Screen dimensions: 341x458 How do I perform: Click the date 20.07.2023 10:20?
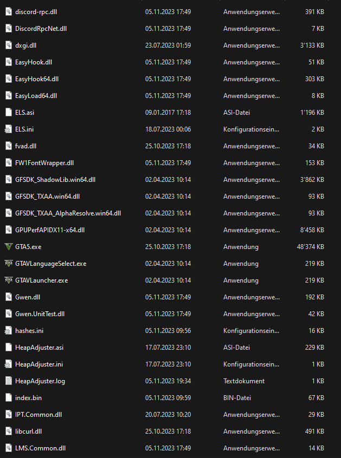(168, 415)
